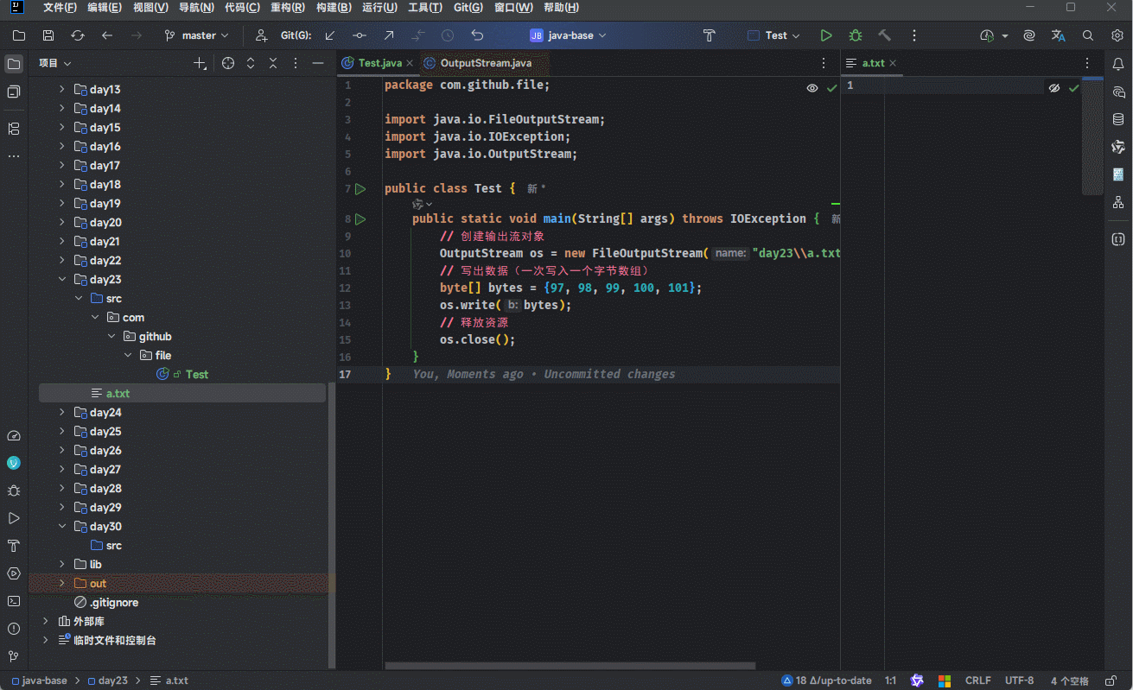Click the CRLF line separator button

(977, 681)
